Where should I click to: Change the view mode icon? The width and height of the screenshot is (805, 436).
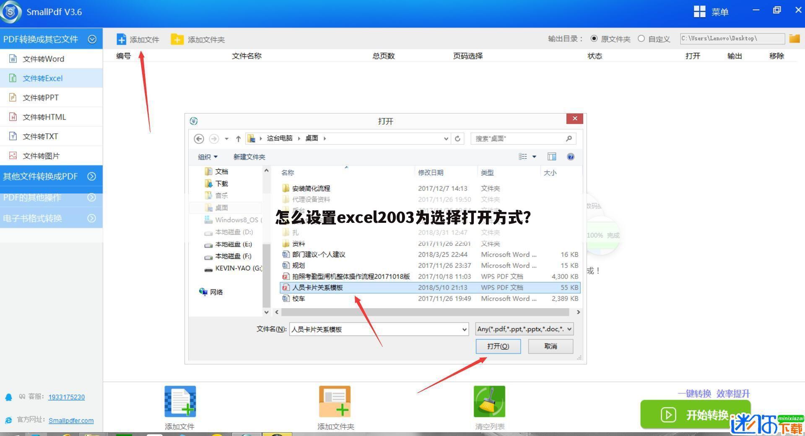click(x=523, y=157)
